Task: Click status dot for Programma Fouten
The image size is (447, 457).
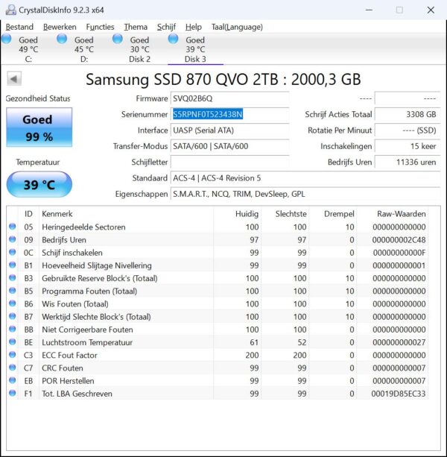Action: [x=12, y=291]
